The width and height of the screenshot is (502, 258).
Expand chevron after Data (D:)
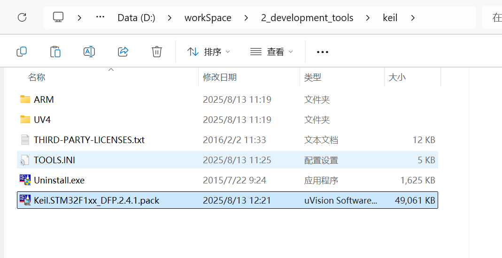coord(170,17)
